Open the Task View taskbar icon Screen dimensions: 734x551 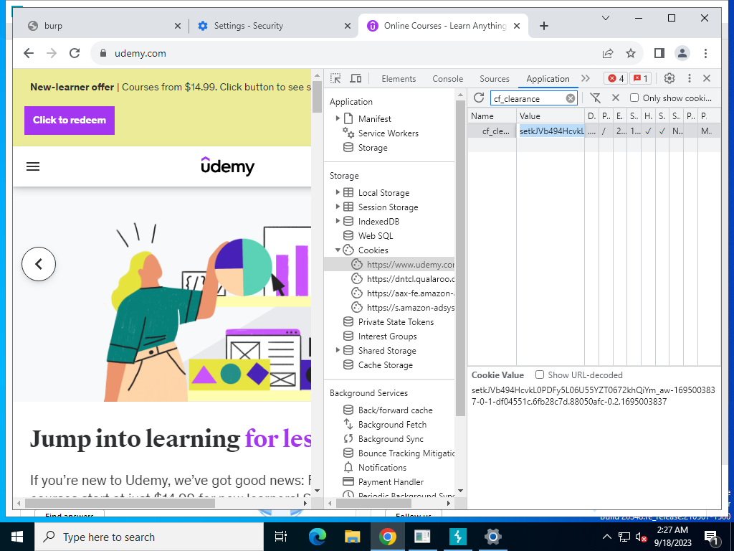coord(281,537)
